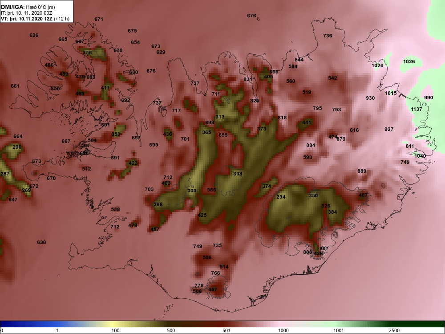Screen dimensions: 445x334
Task: Click the value 542 on the map
Action: [332, 78]
